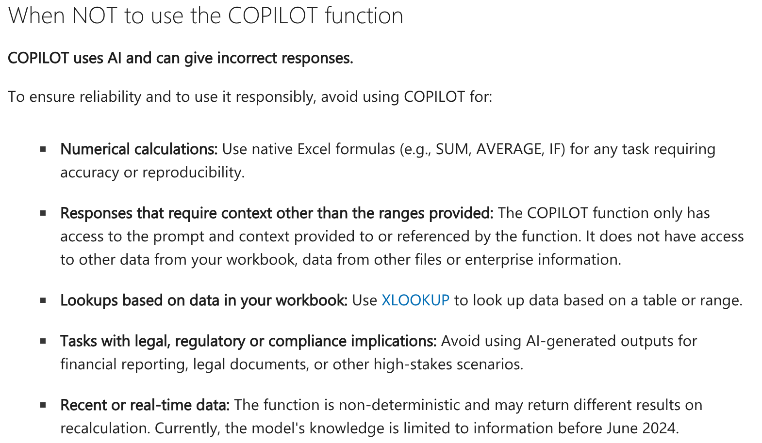Click the "accuracy or reproducibility." text line
This screenshot has width=762, height=443.
152,173
